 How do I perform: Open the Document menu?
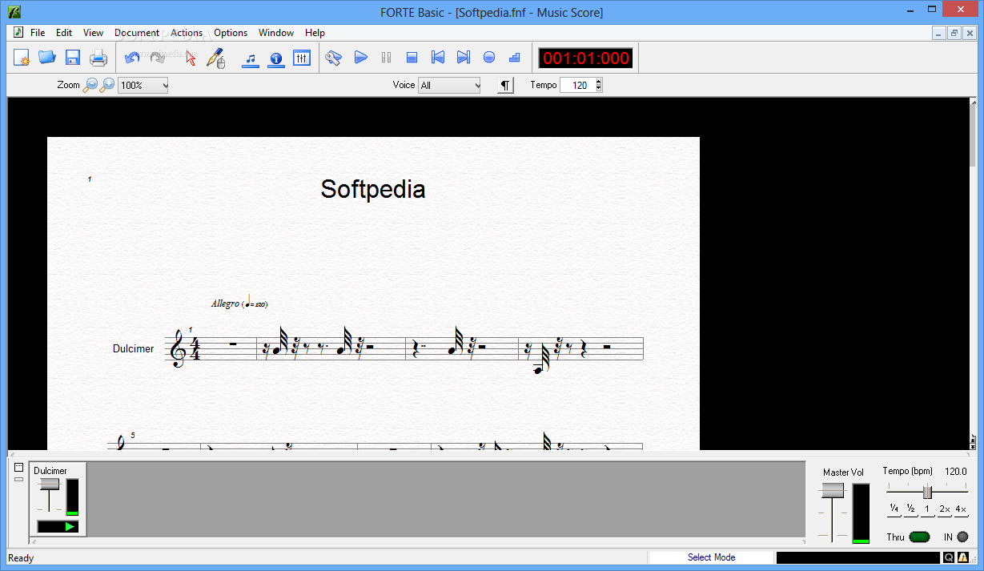[x=137, y=33]
